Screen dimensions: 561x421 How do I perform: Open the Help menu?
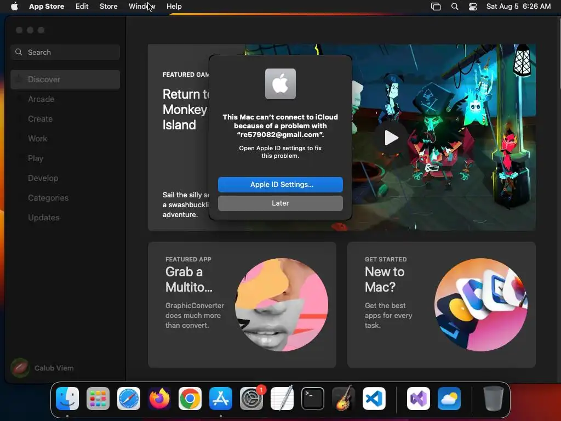pos(174,6)
